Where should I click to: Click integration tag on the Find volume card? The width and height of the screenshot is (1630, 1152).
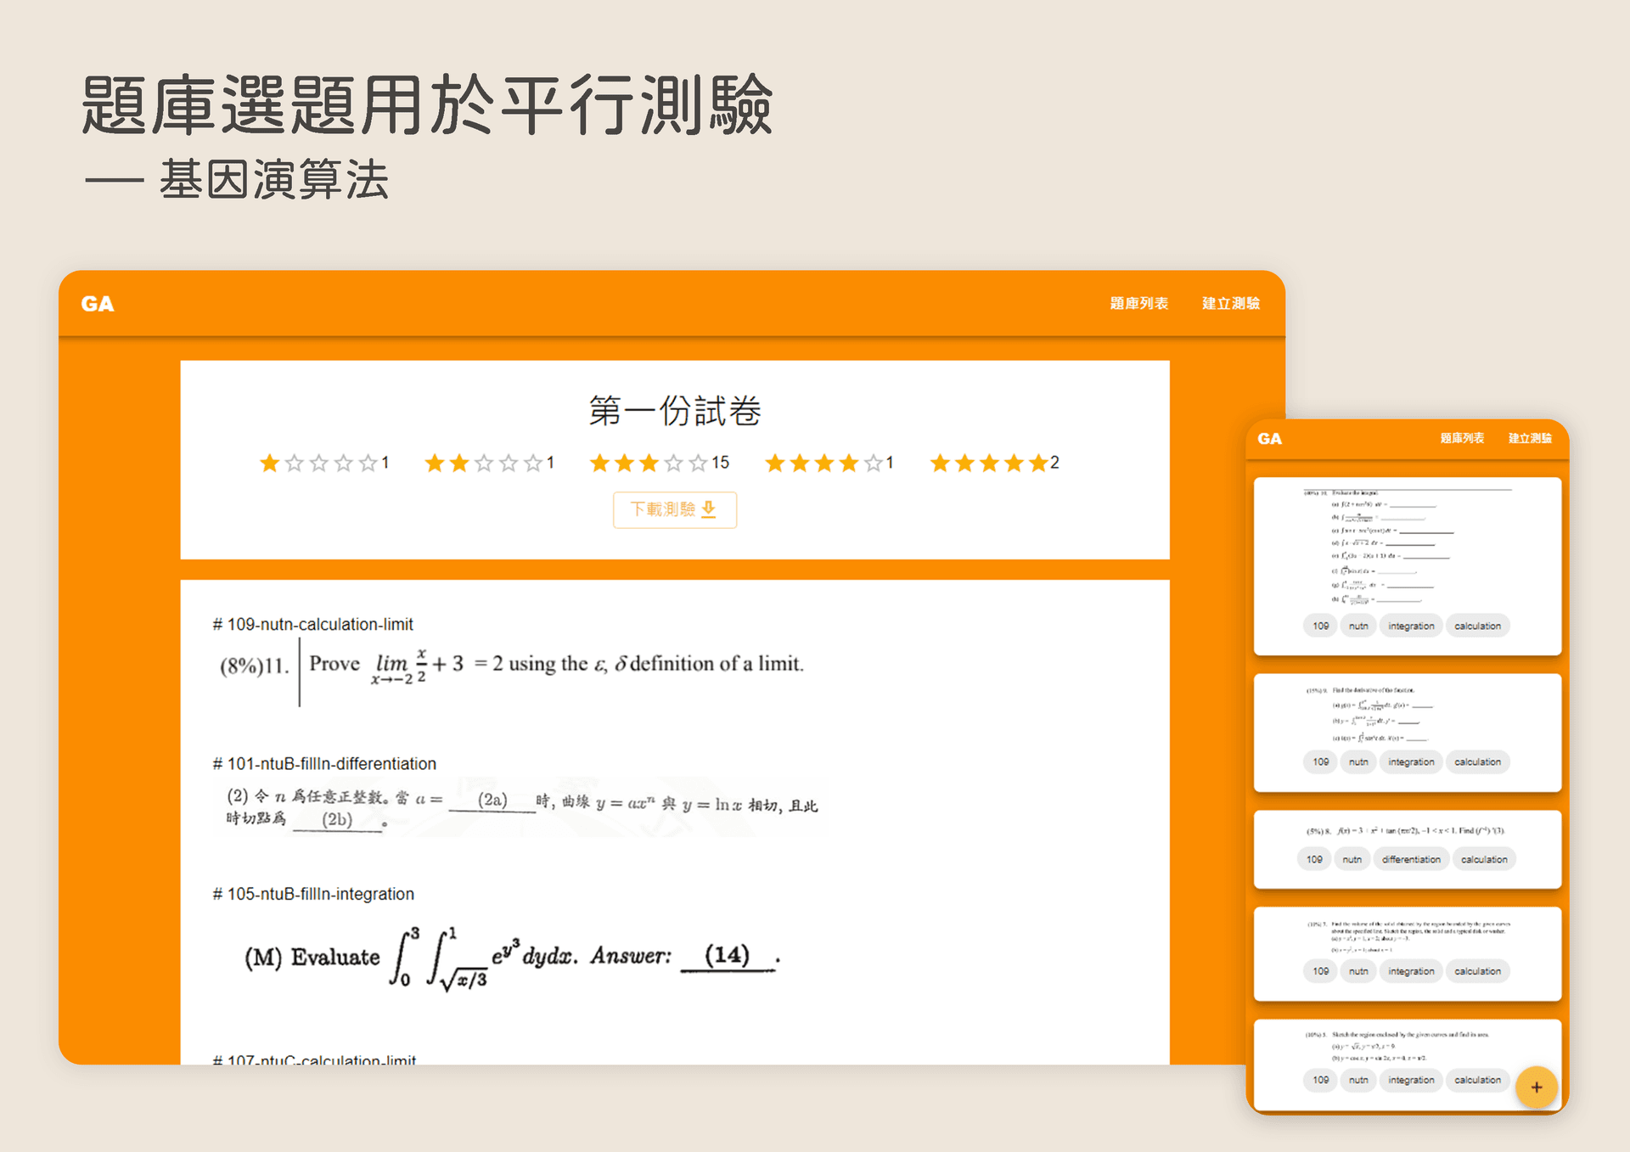(1411, 971)
